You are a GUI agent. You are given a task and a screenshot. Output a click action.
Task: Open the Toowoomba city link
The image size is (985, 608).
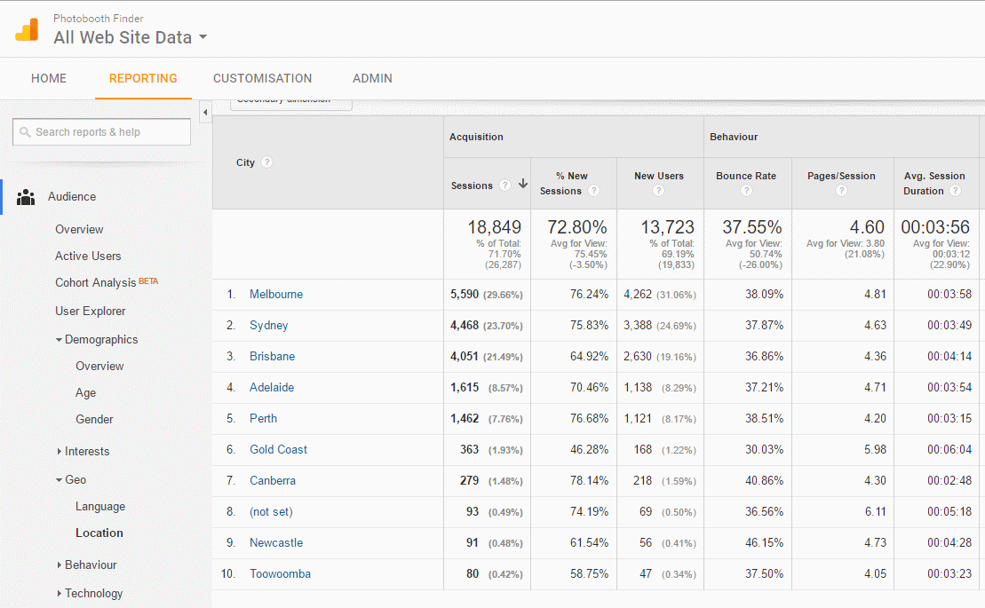click(280, 573)
